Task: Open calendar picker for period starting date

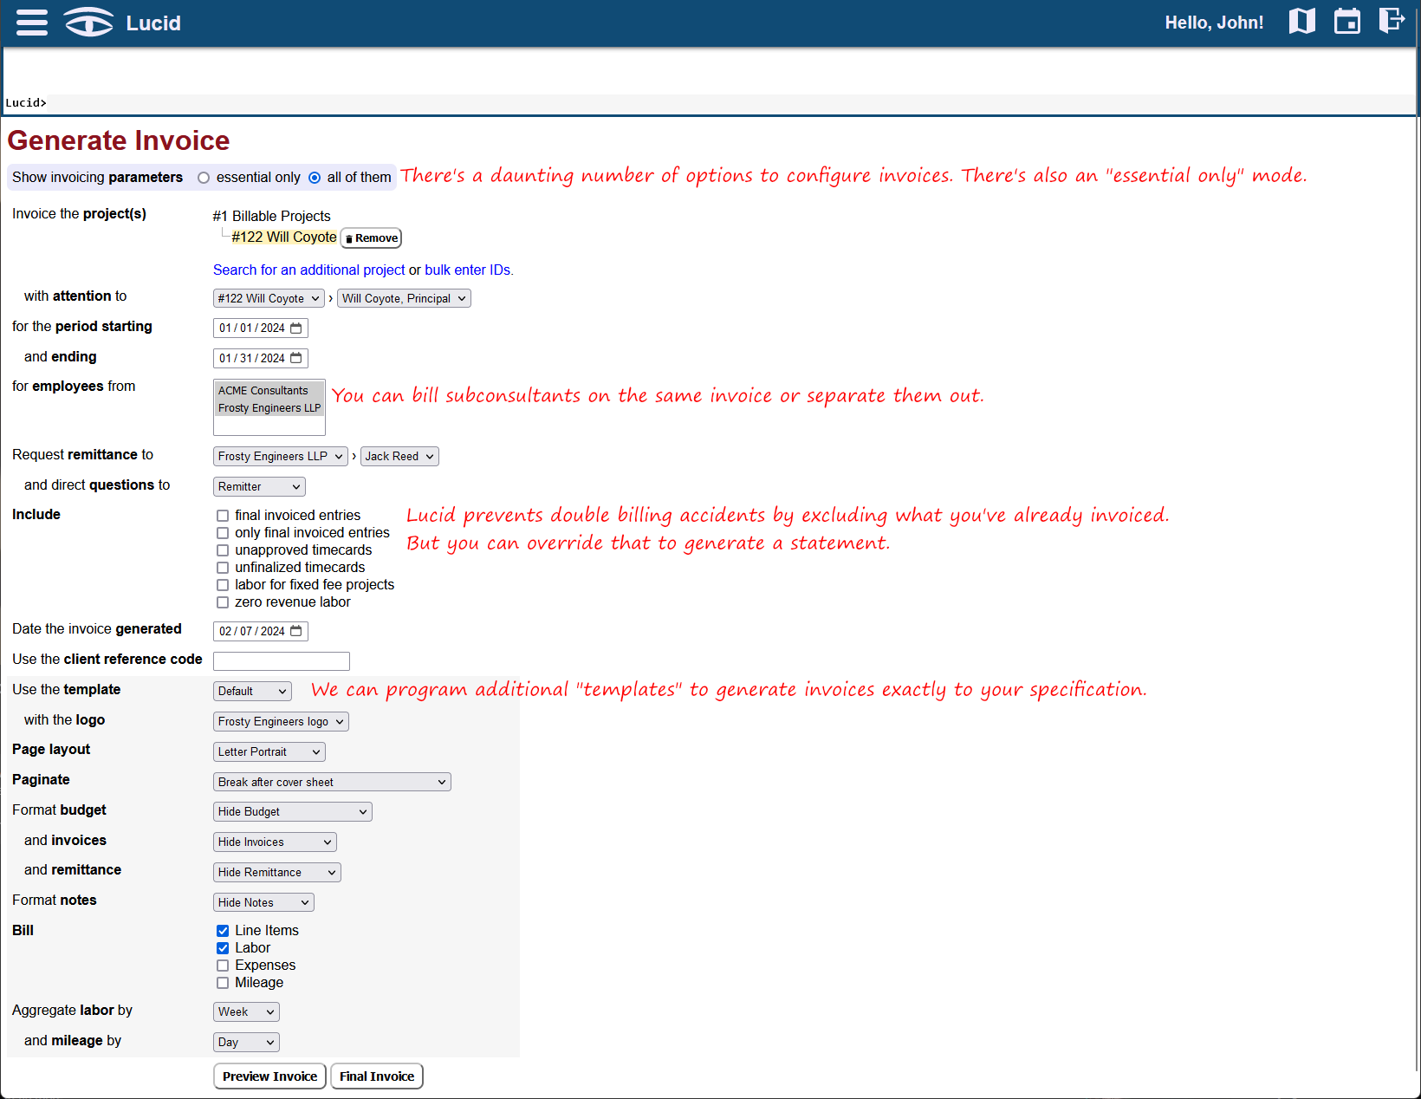Action: (x=296, y=328)
